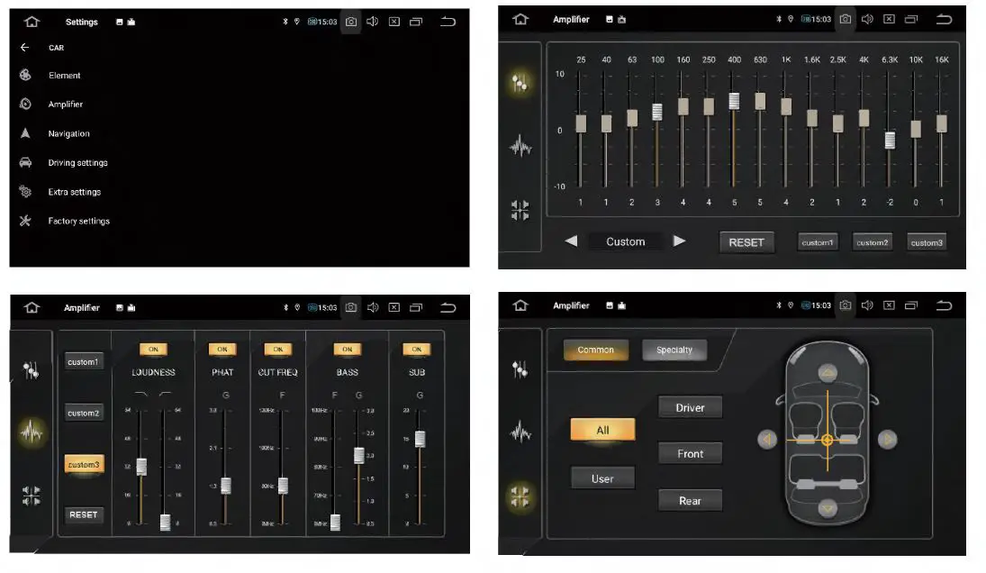Select highlighted waveform icon in loudness screen sidebar
986x573 pixels.
pyautogui.click(x=31, y=432)
